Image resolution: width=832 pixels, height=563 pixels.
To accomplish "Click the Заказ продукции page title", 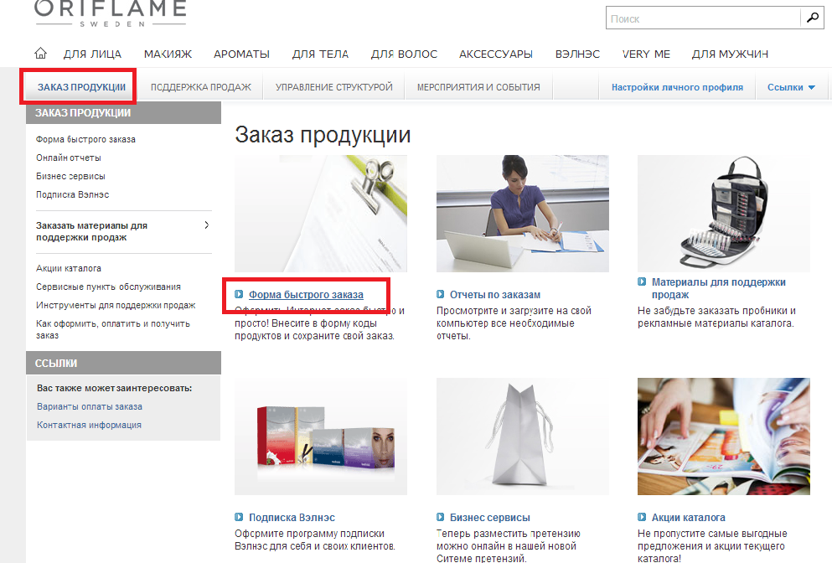I will coord(323,135).
